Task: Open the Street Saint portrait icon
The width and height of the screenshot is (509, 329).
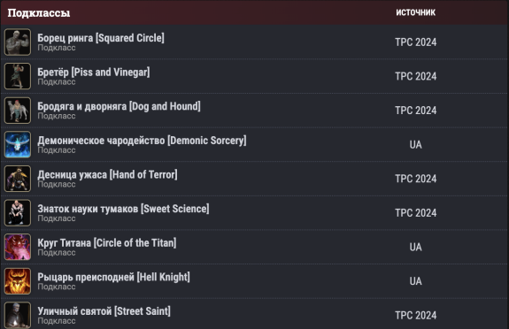Action: 18,315
